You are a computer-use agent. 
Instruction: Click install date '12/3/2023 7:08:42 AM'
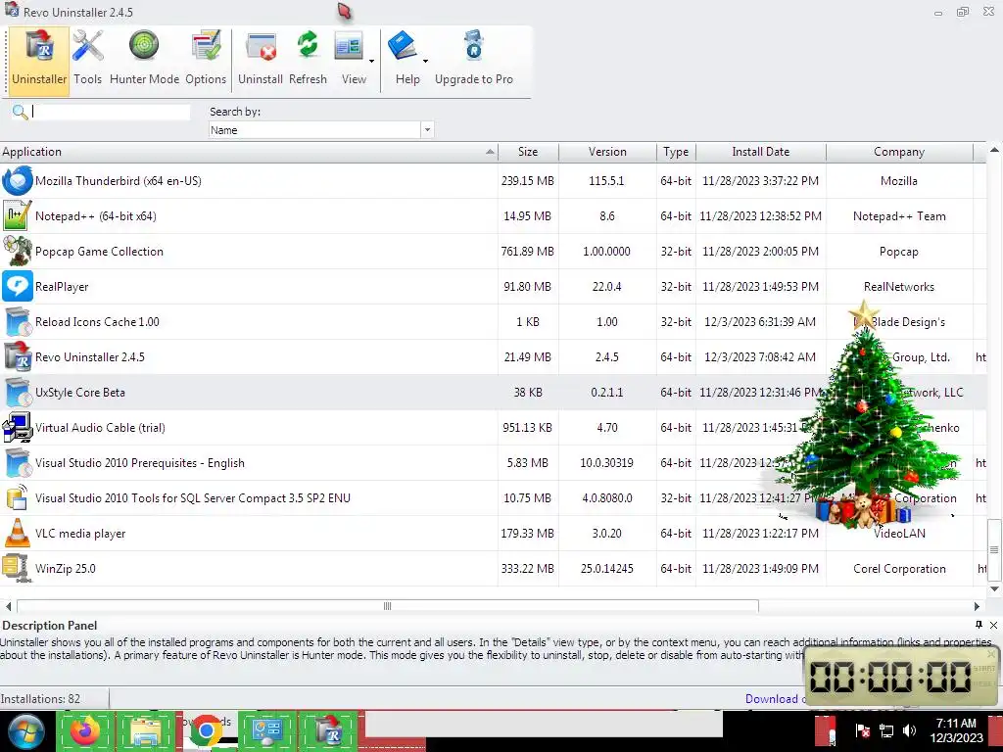tap(760, 356)
